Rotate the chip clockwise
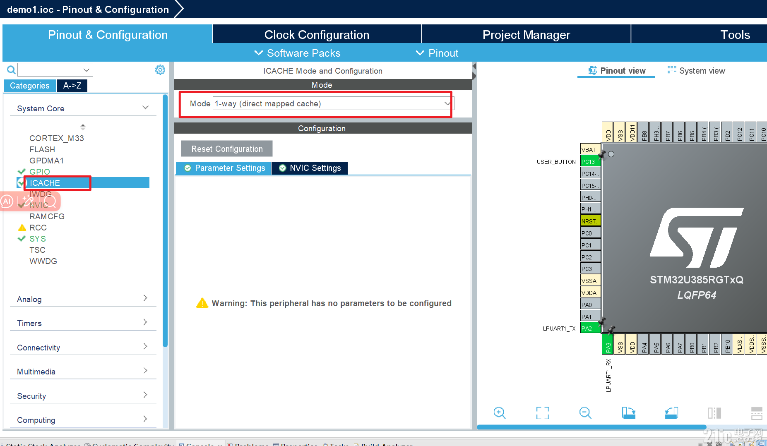Viewport: 767px width, 446px height. tap(628, 412)
